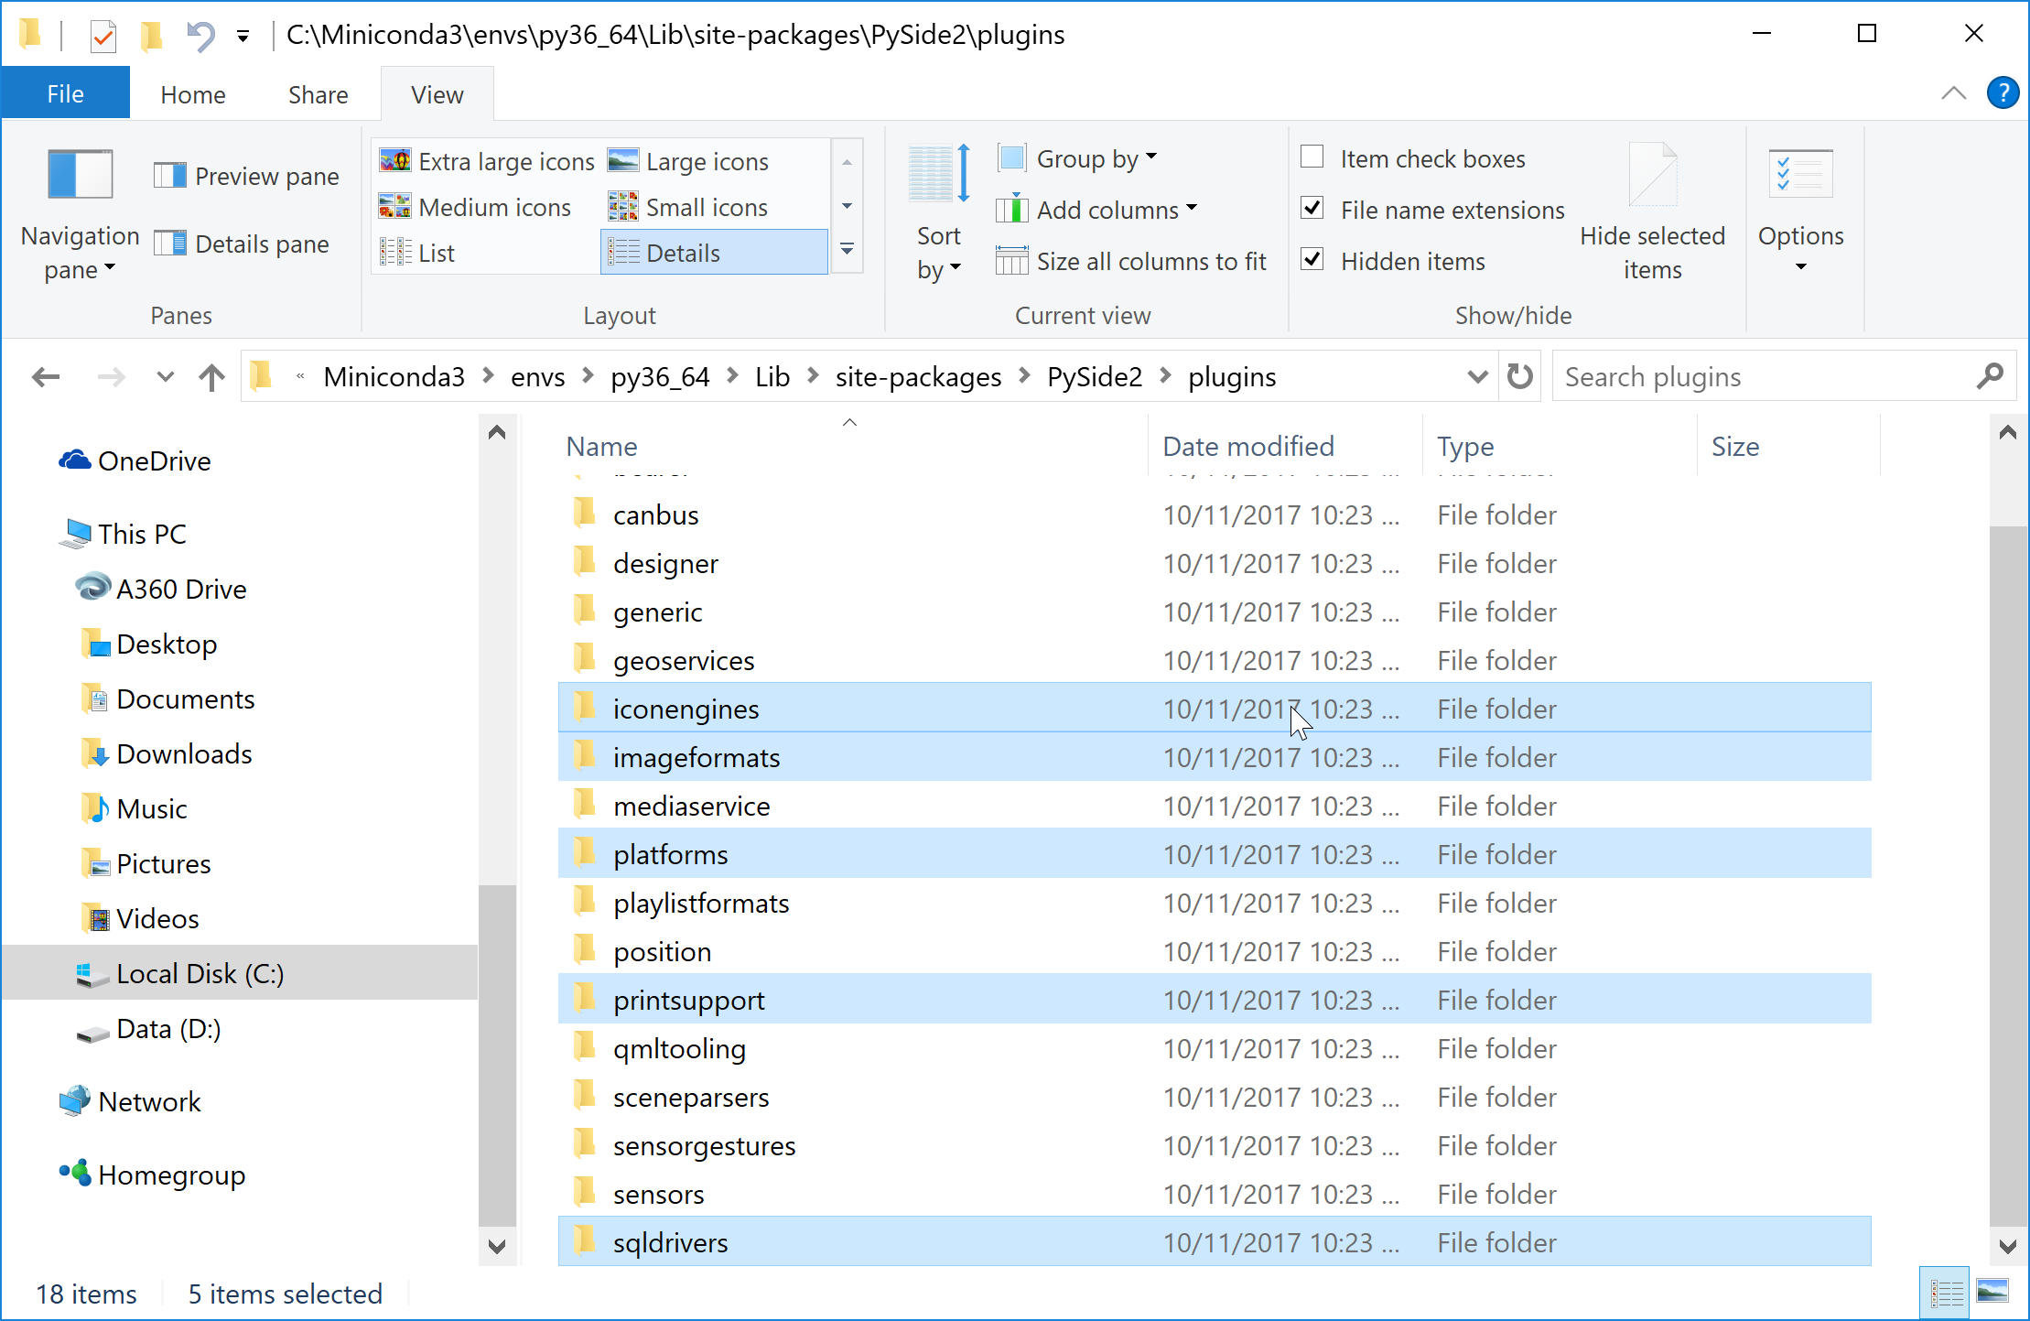Toggle the Preview pane
Viewport: 2030px width, 1321px height.
pyautogui.click(x=247, y=176)
